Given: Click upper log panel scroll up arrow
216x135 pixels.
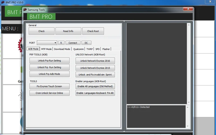Looking at the screenshot, I should point(189,25).
